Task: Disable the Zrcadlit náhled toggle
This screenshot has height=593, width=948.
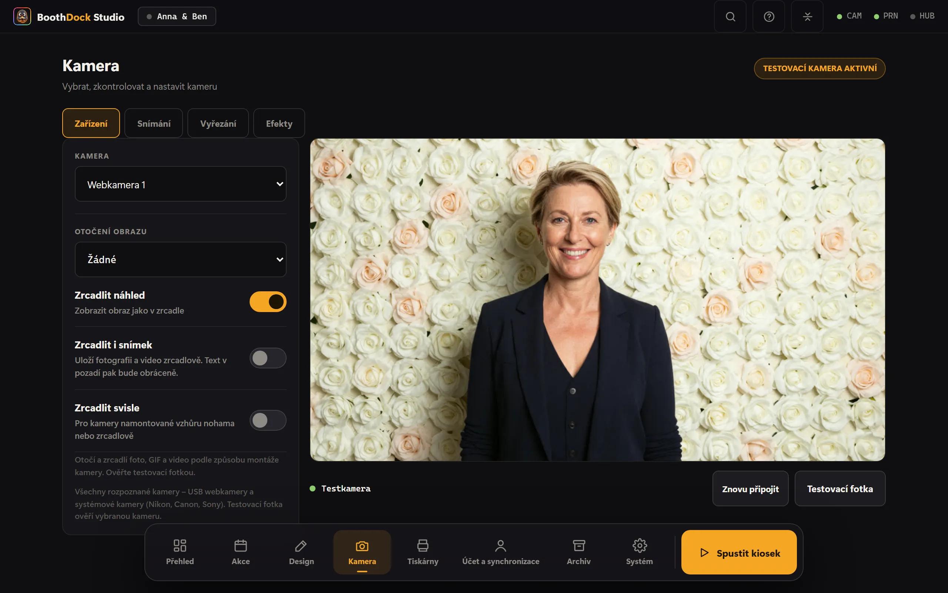Action: click(268, 302)
